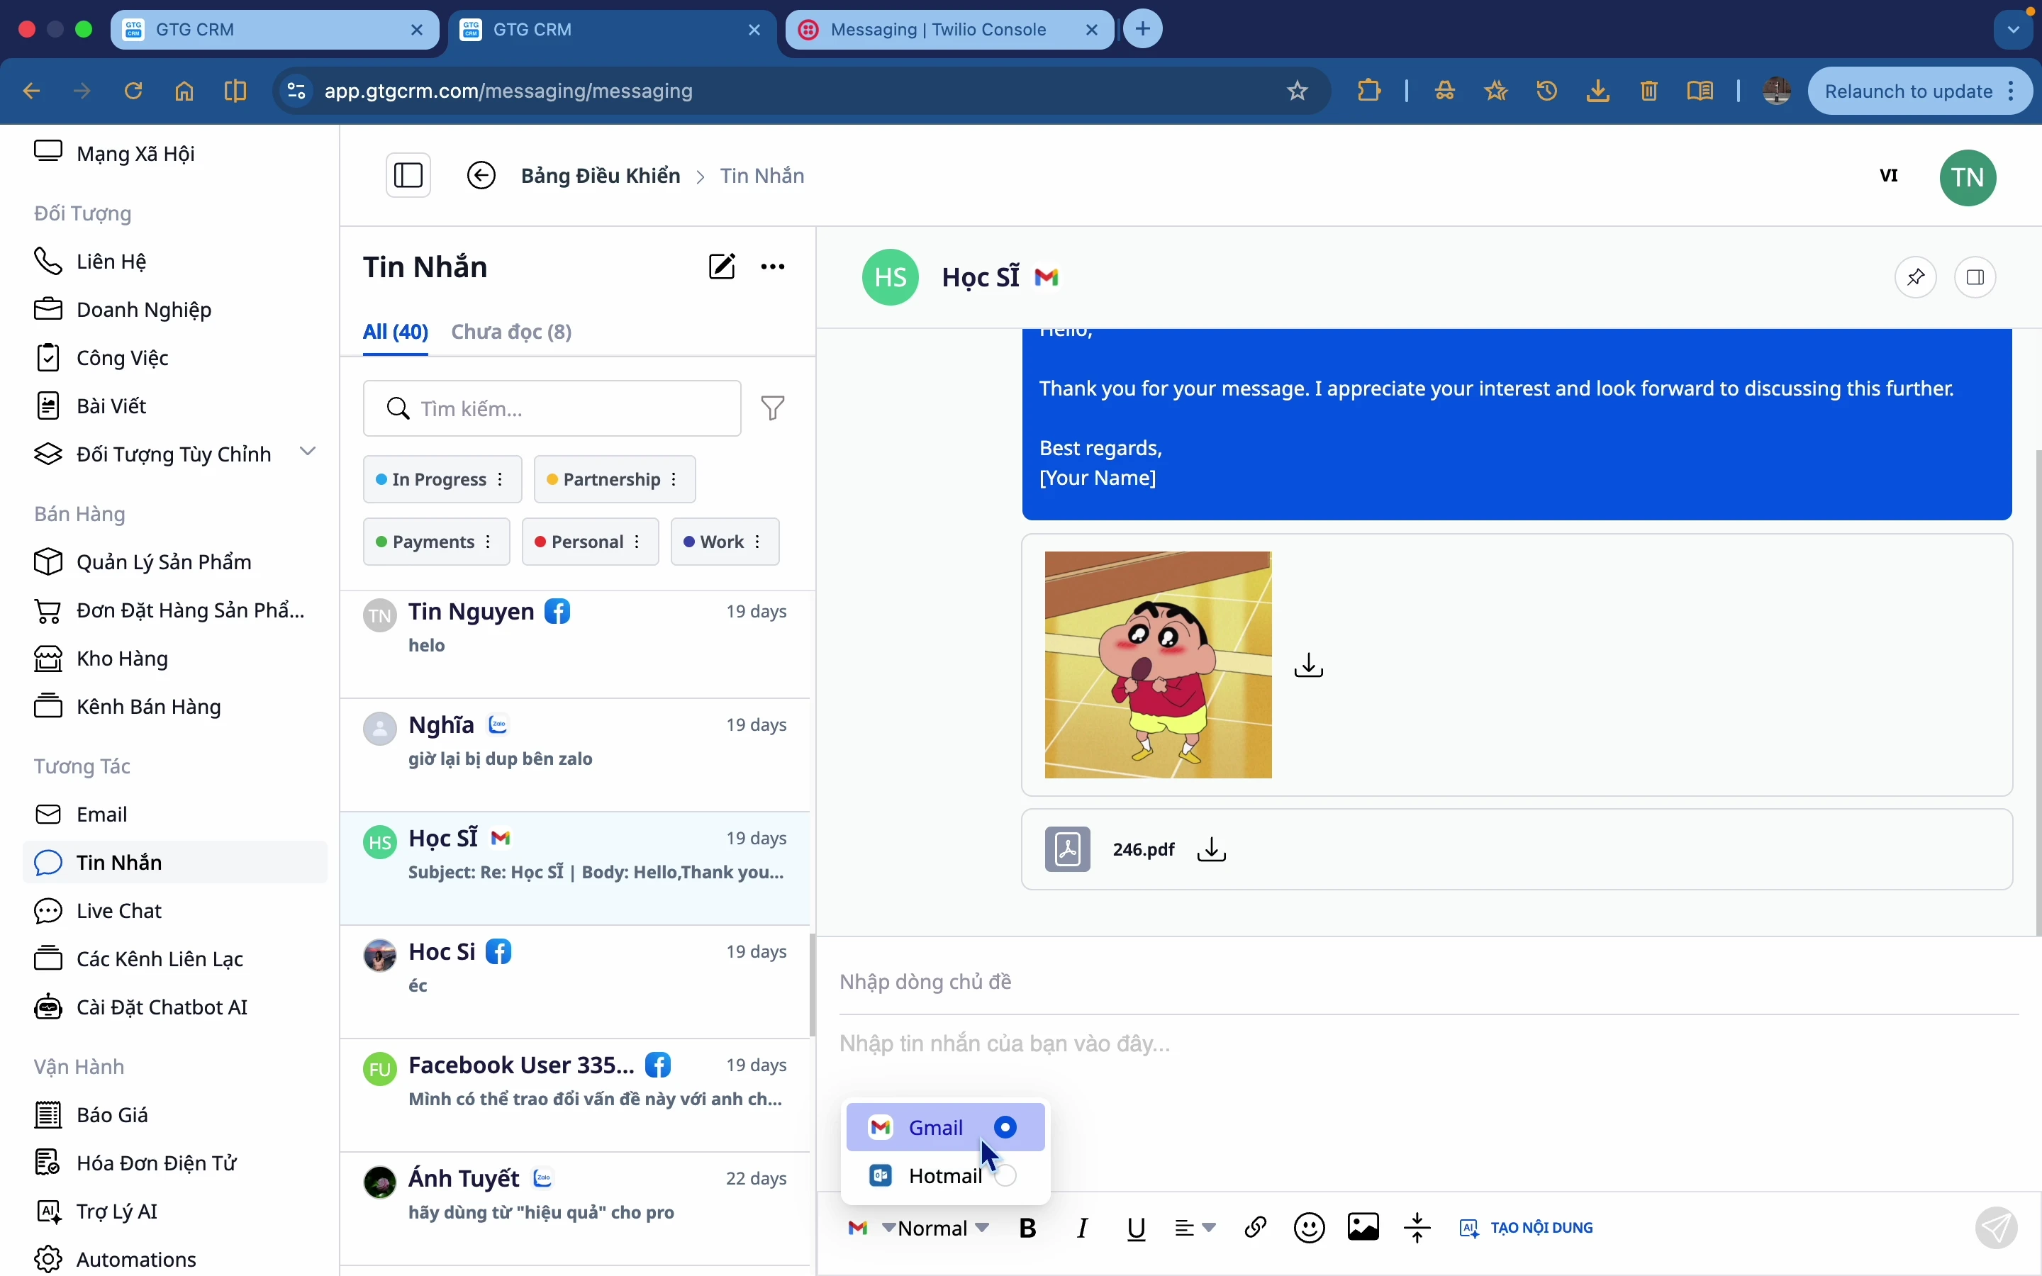Screen dimensions: 2042x1276
Task: Open the text alignment dropdown
Action: [x=1195, y=1228]
